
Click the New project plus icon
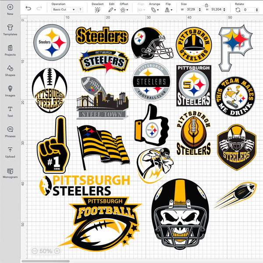point(10,7)
